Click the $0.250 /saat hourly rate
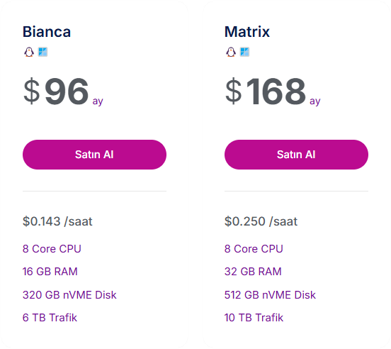 pyautogui.click(x=261, y=221)
